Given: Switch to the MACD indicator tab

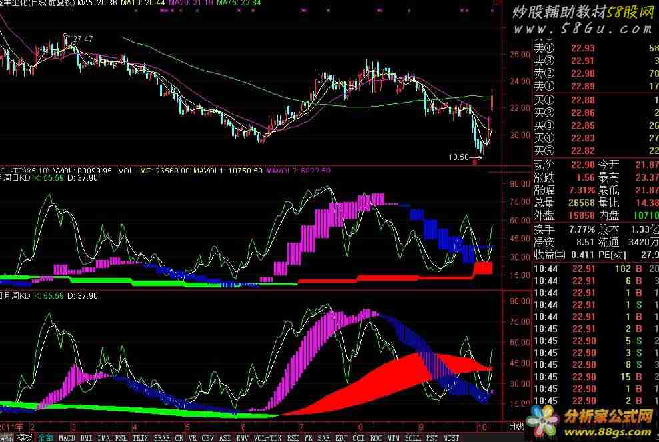Looking at the screenshot, I should coord(67,438).
